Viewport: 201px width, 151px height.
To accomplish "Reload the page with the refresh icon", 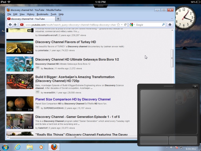I will point(125,25).
